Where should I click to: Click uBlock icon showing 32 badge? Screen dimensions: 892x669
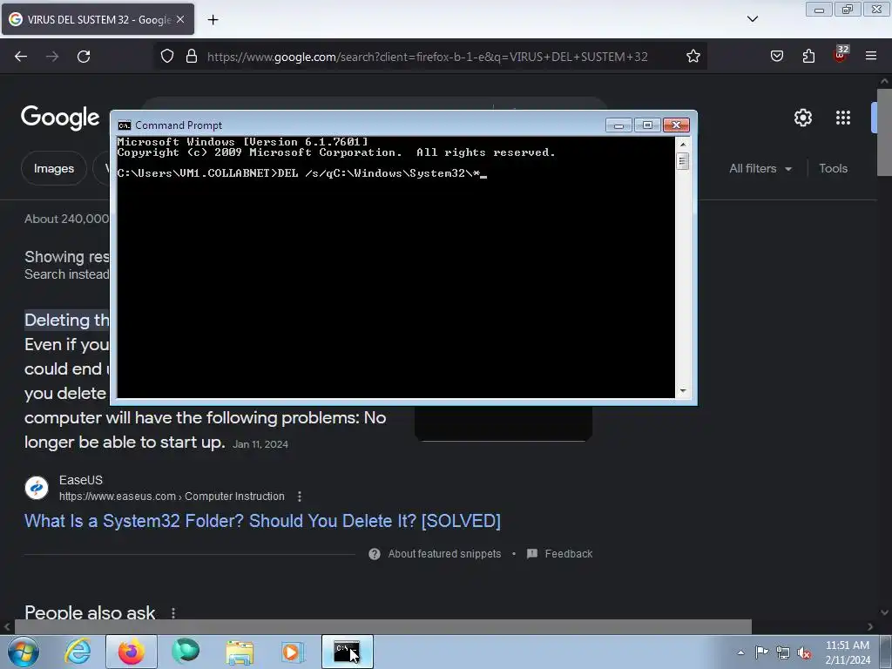(x=841, y=55)
